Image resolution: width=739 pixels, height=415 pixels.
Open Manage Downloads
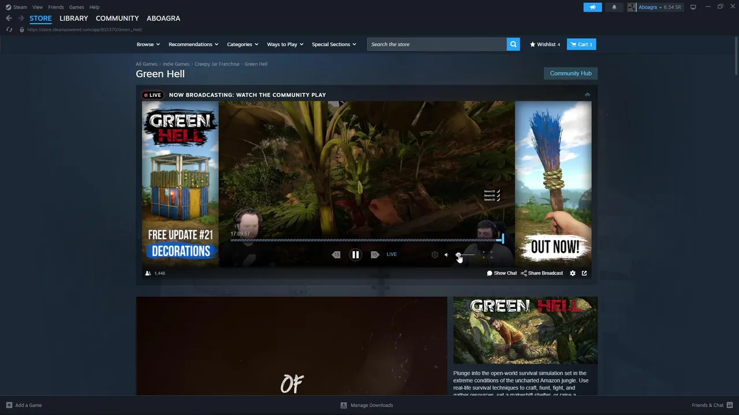(x=367, y=405)
